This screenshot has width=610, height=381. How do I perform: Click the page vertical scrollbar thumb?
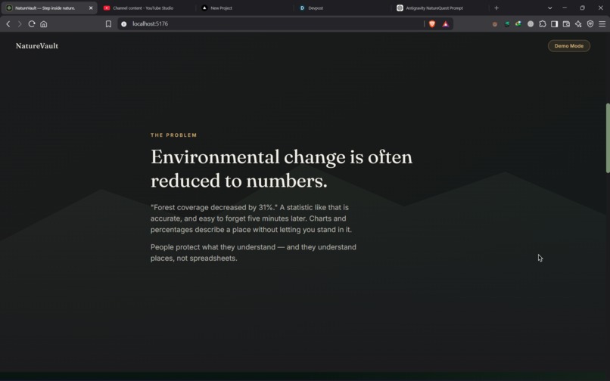608,138
